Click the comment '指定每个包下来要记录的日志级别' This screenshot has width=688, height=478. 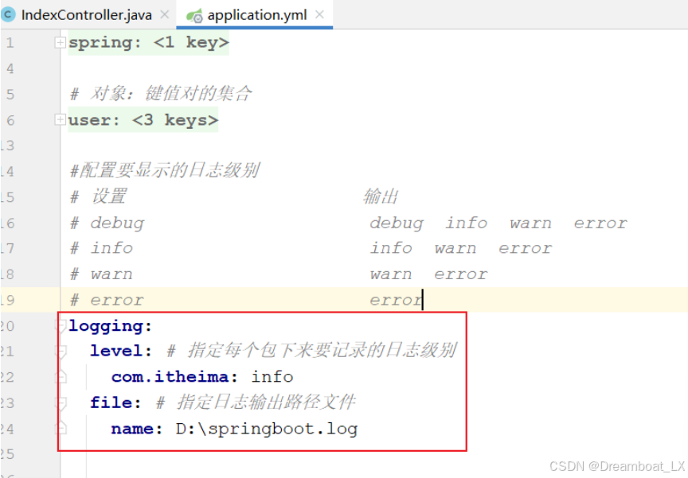[322, 351]
